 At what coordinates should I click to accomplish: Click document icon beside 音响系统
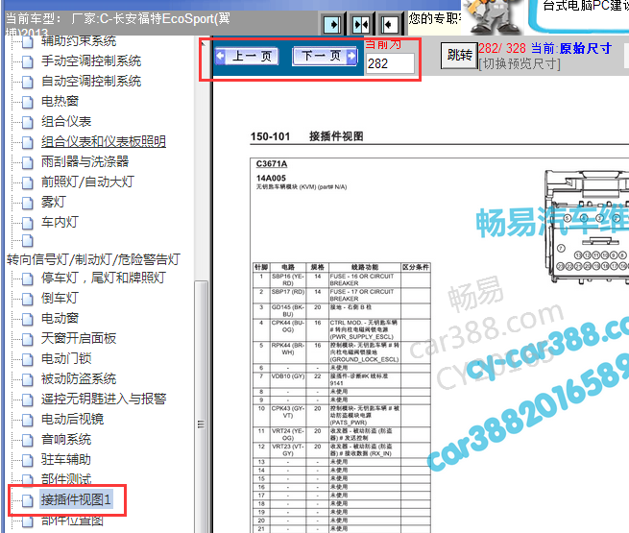click(27, 440)
